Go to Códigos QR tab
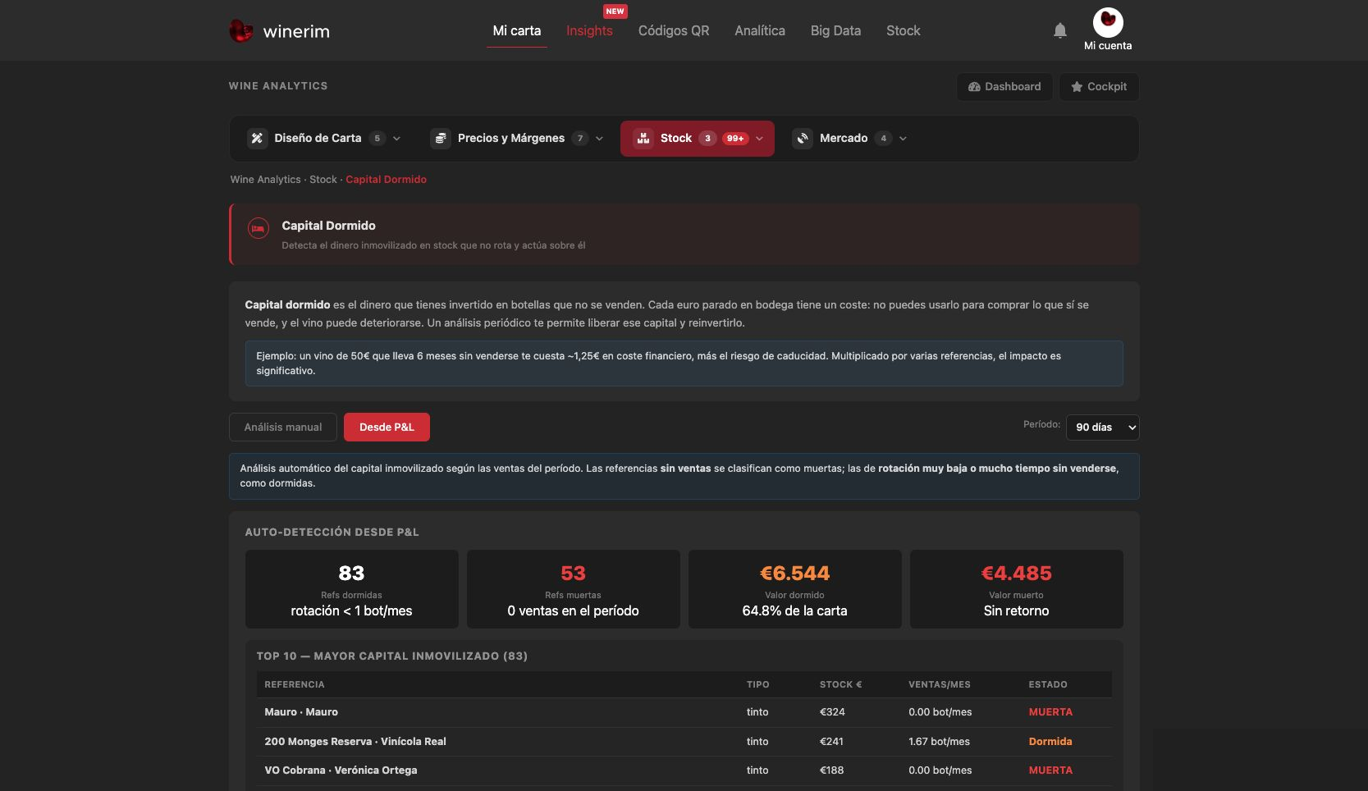The height and width of the screenshot is (791, 1368). (x=674, y=31)
